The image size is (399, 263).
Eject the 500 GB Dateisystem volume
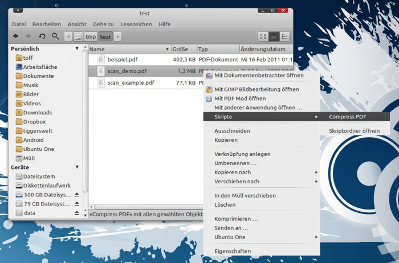(x=77, y=195)
